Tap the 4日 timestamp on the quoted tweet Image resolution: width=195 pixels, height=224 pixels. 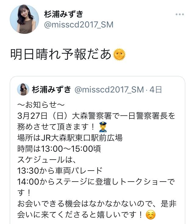coord(156,90)
